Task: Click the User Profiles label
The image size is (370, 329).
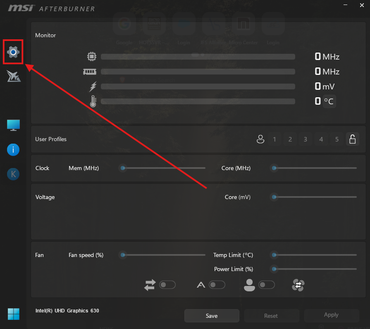Action: [x=51, y=139]
